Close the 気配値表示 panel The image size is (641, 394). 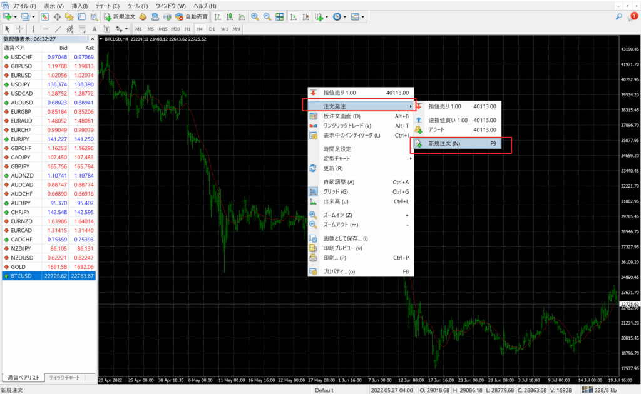(x=93, y=39)
